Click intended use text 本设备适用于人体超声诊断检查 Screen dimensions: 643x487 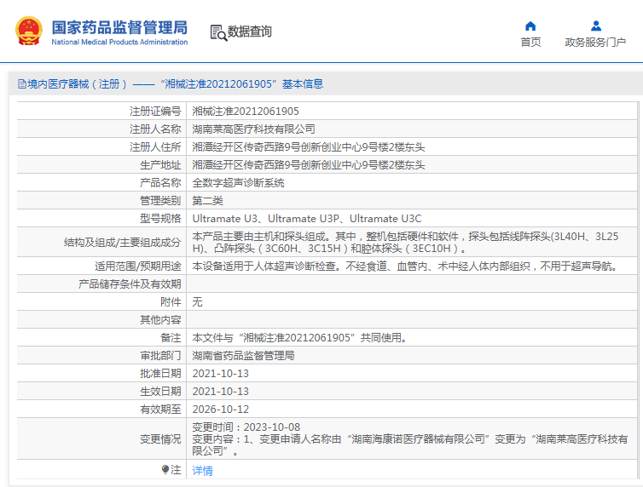coord(406,266)
